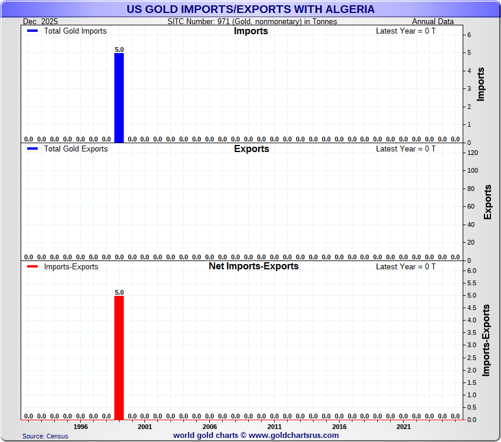Select the blue 5.0 bar in Imports panel
Image resolution: width=501 pixels, height=442 pixels.
click(x=119, y=97)
